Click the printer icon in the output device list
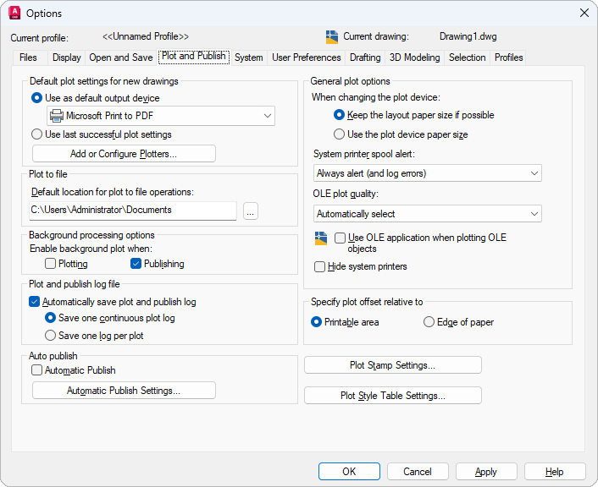 56,116
